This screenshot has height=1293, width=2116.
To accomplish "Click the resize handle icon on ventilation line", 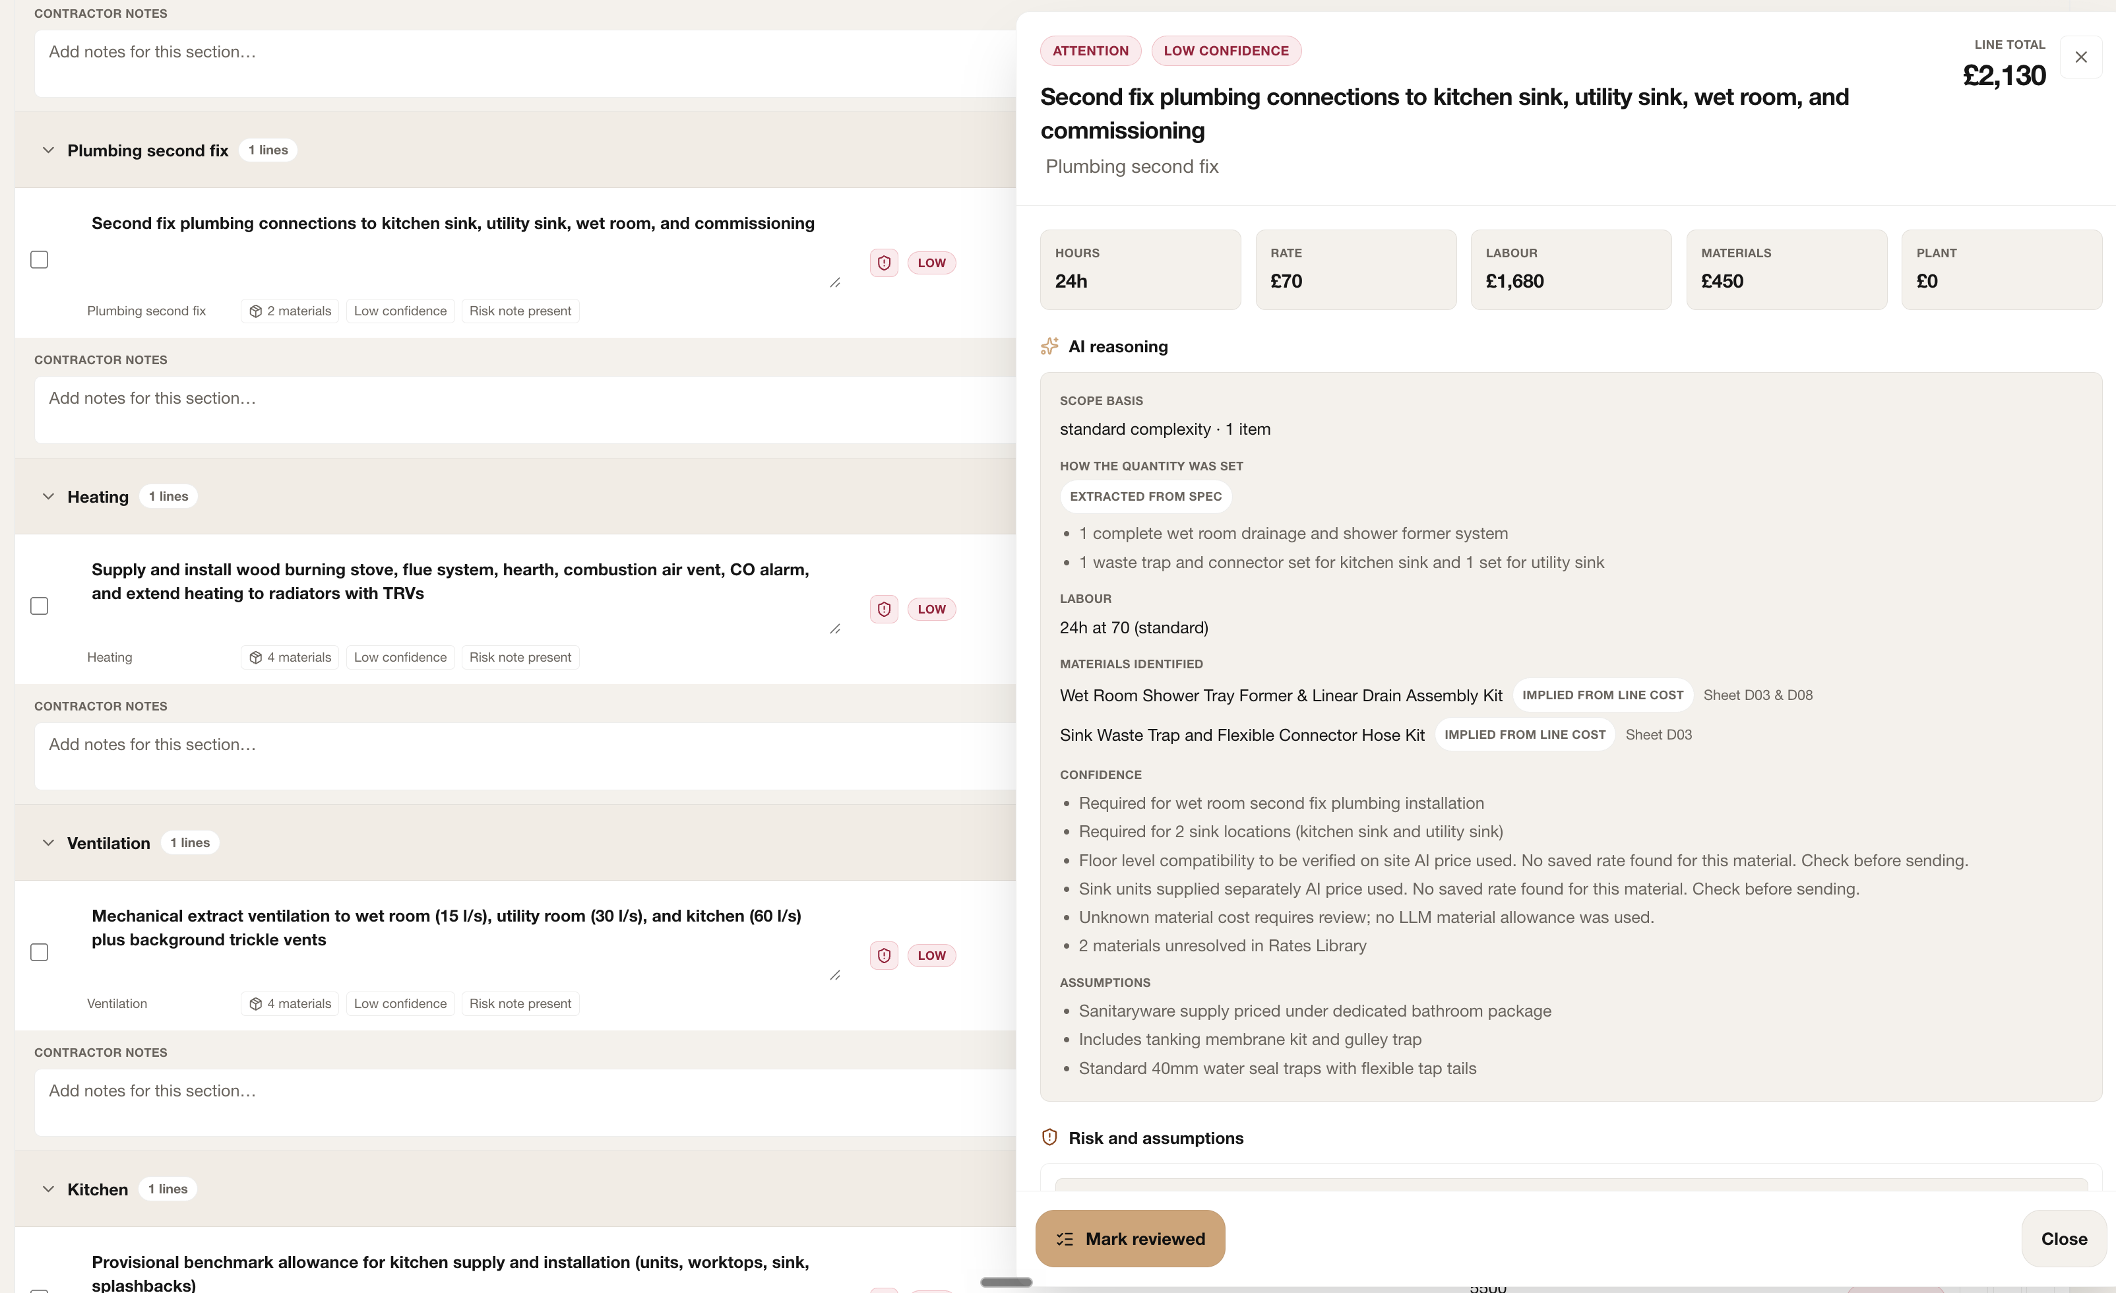I will pyautogui.click(x=834, y=975).
